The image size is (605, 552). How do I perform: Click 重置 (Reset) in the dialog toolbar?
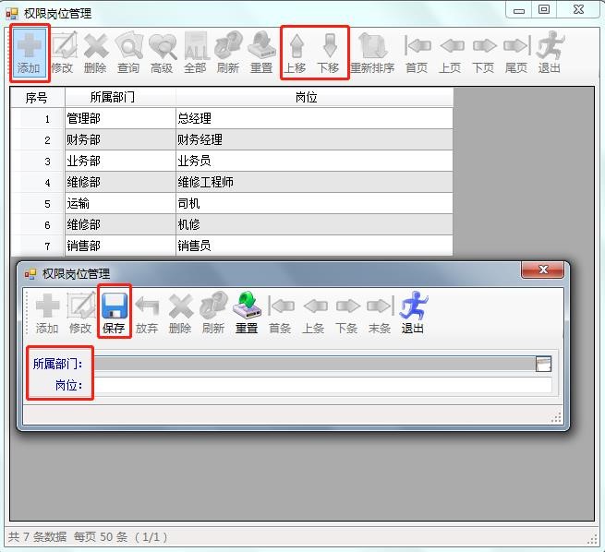pyautogui.click(x=247, y=313)
